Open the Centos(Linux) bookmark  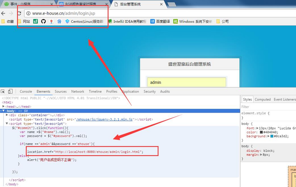point(85,21)
